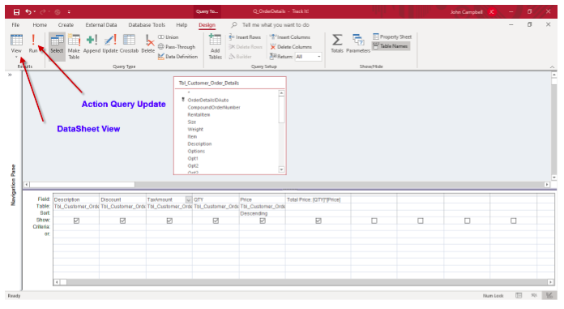Select CompoundOrderNumber field in table list
This screenshot has width=564, height=309.
tap(214, 107)
